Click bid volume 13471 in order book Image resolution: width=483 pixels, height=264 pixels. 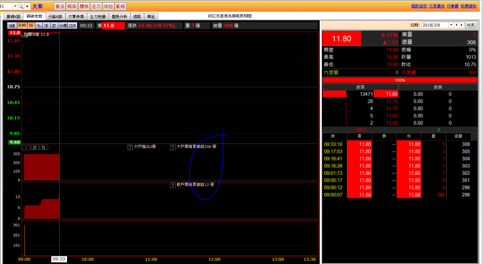coord(366,94)
